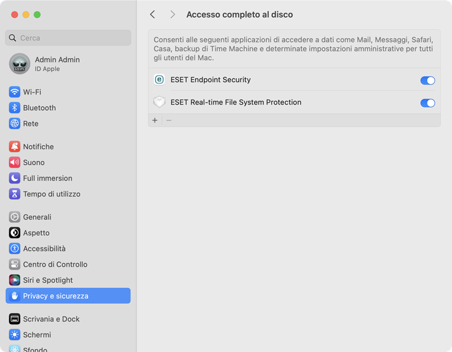Click the magnifying glass search icon

coord(13,38)
